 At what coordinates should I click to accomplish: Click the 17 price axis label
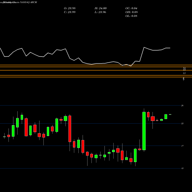(182, 146)
